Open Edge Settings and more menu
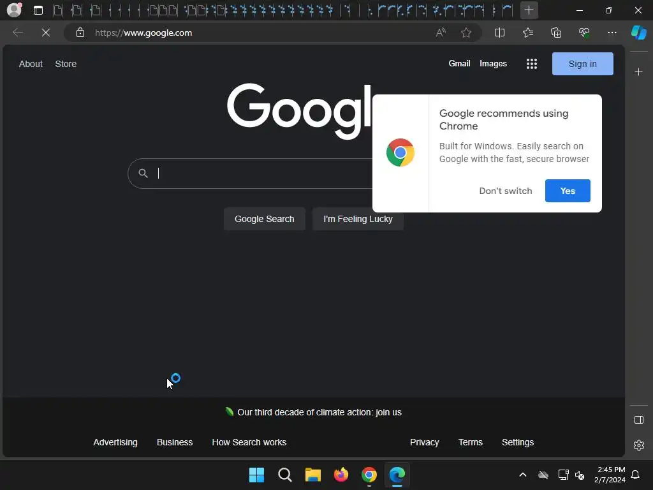The height and width of the screenshot is (490, 653). pyautogui.click(x=612, y=33)
